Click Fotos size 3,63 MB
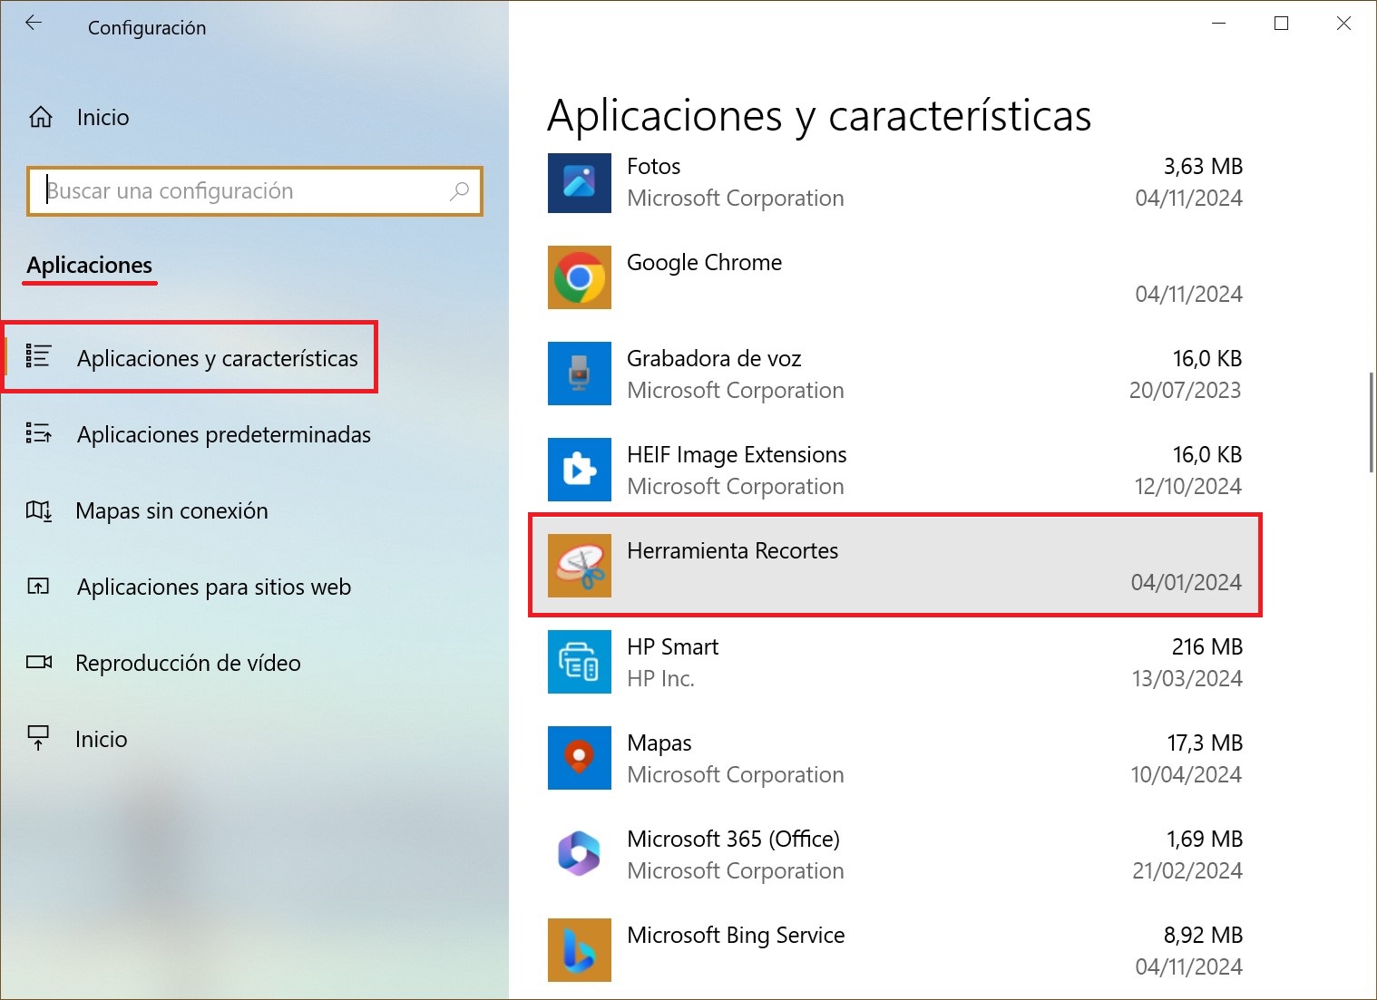1377x1000 pixels. click(x=1203, y=166)
